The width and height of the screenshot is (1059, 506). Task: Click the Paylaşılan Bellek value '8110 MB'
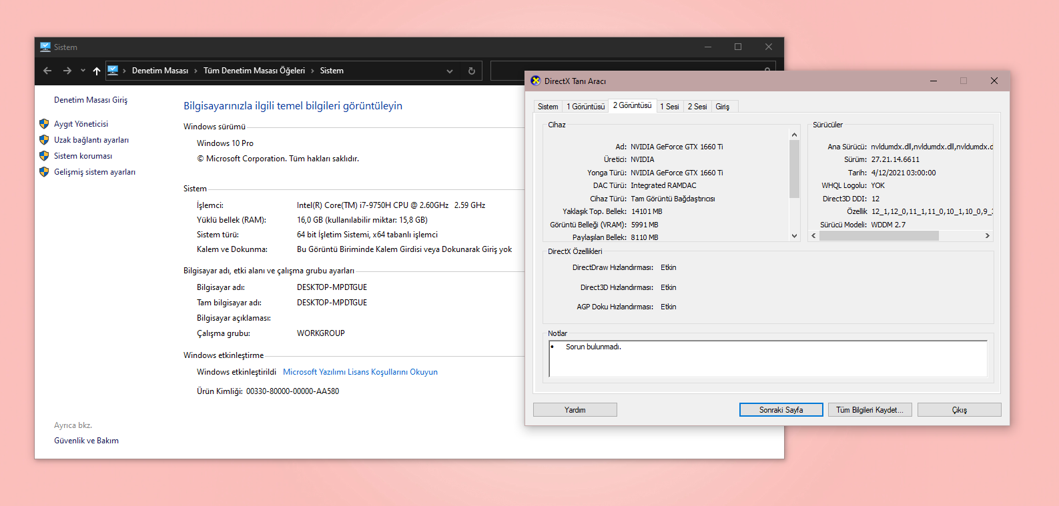[x=645, y=237]
